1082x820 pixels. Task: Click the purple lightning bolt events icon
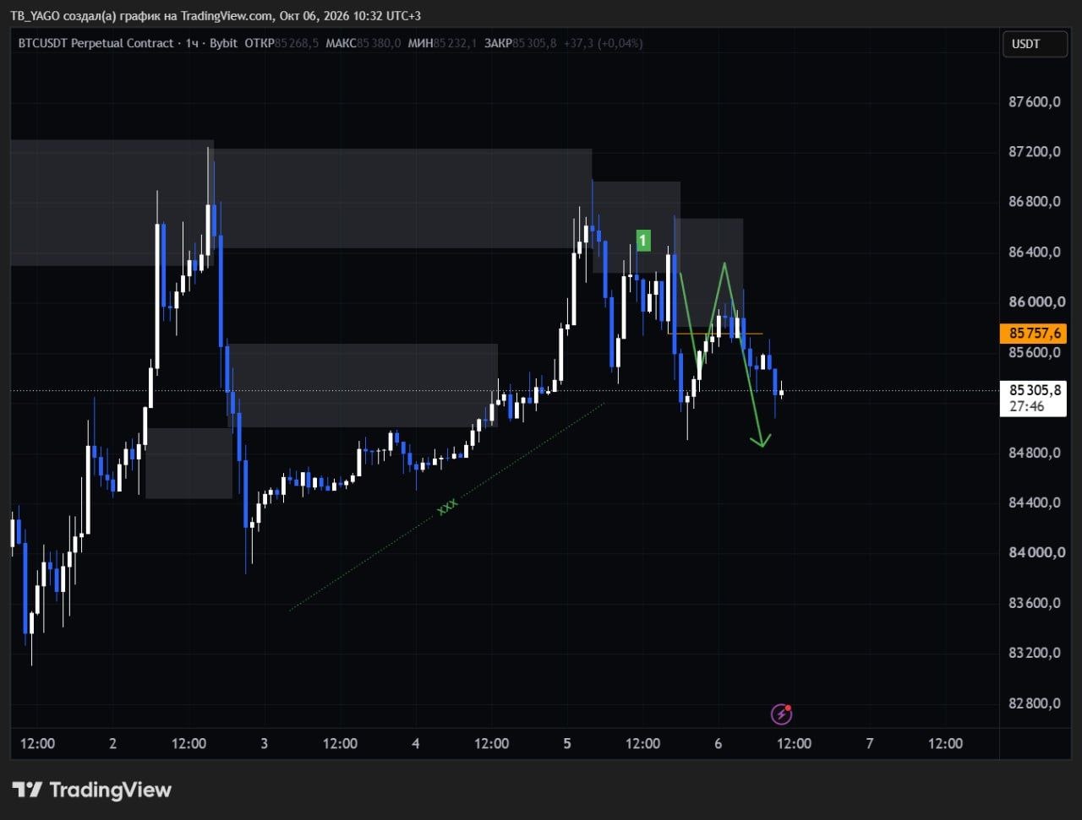(782, 714)
